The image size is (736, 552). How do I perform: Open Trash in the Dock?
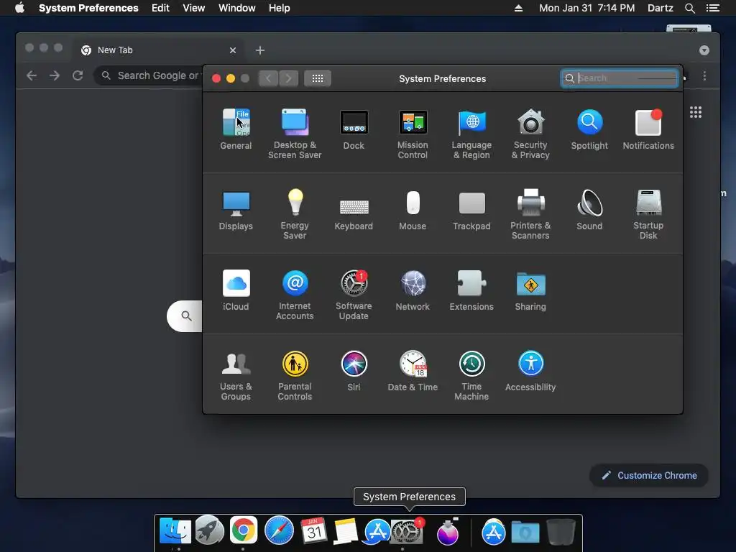pos(561,532)
